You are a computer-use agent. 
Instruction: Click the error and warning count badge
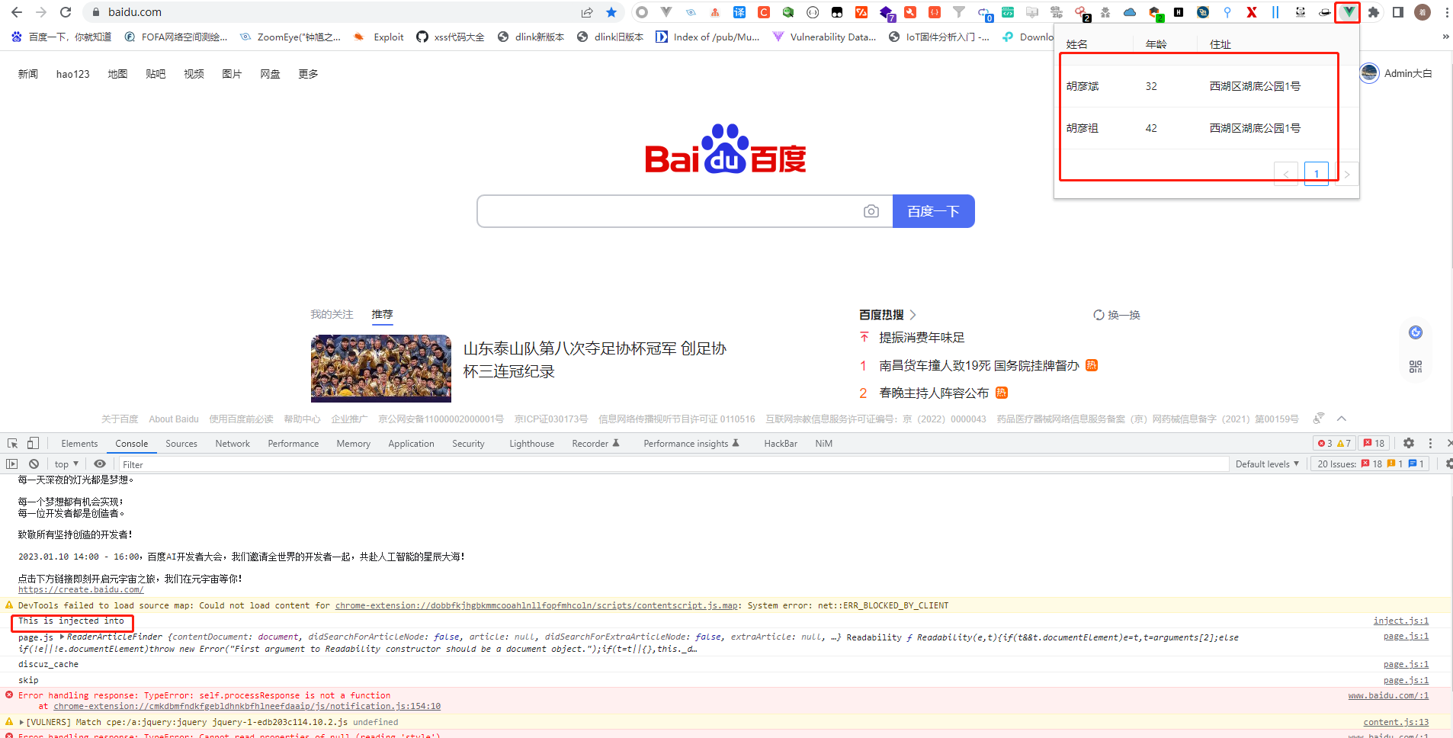[1334, 443]
